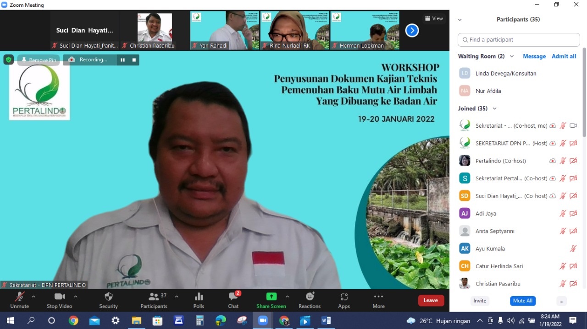Image resolution: width=587 pixels, height=329 pixels.
Task: Click the Find a participant search field
Action: (519, 40)
